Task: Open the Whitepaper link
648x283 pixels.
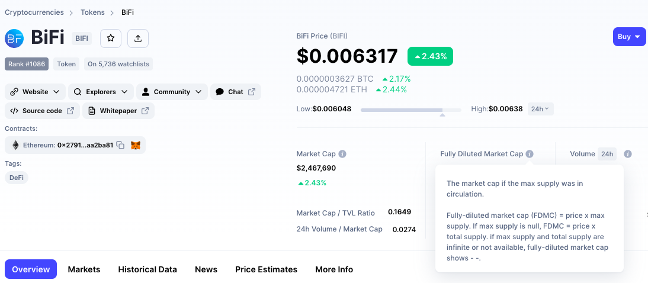Action: pyautogui.click(x=118, y=111)
